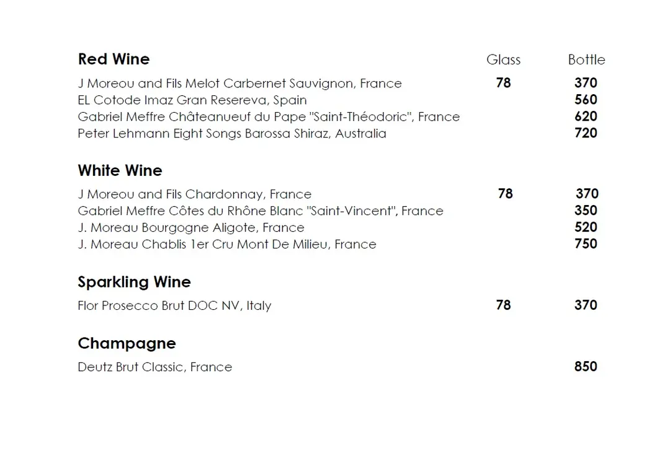Click Gabriel Meffre Châteanueuf du Pape entry
The height and width of the screenshot is (469, 670).
(x=269, y=116)
